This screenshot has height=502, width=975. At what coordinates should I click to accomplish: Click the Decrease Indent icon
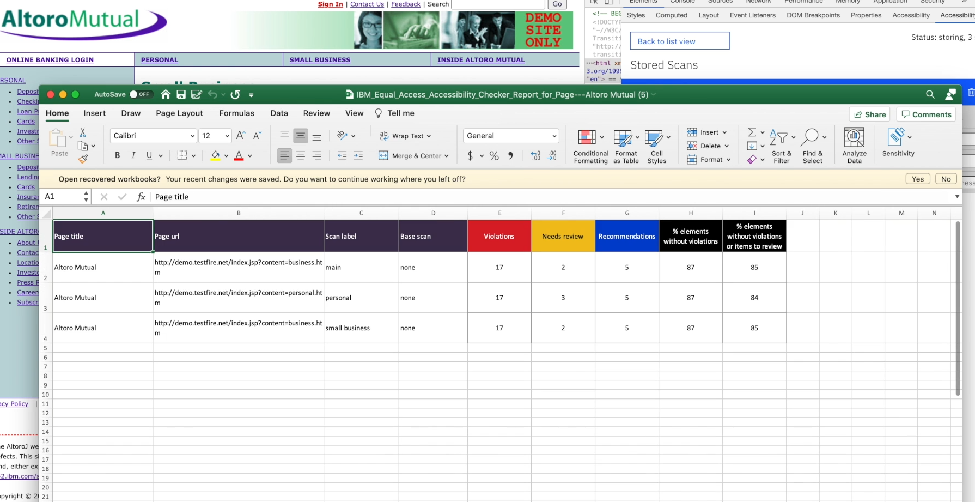(342, 156)
